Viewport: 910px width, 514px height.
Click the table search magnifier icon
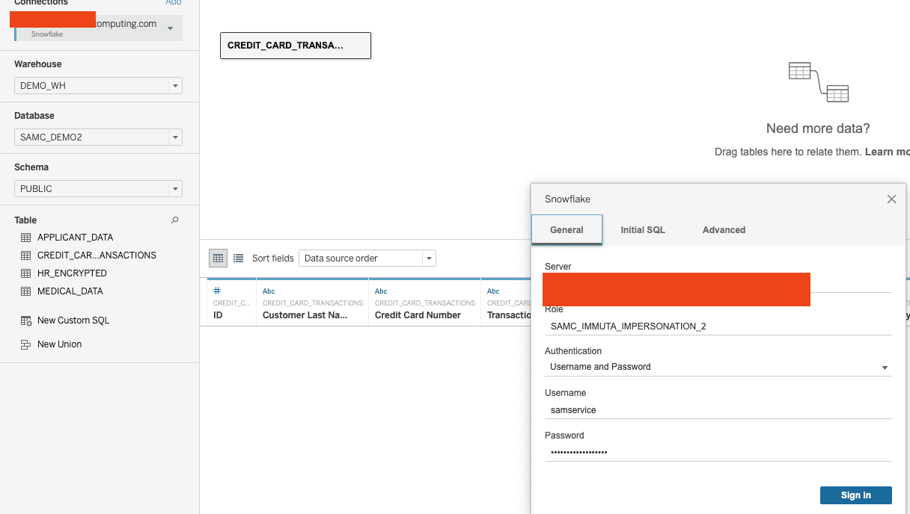pos(175,220)
